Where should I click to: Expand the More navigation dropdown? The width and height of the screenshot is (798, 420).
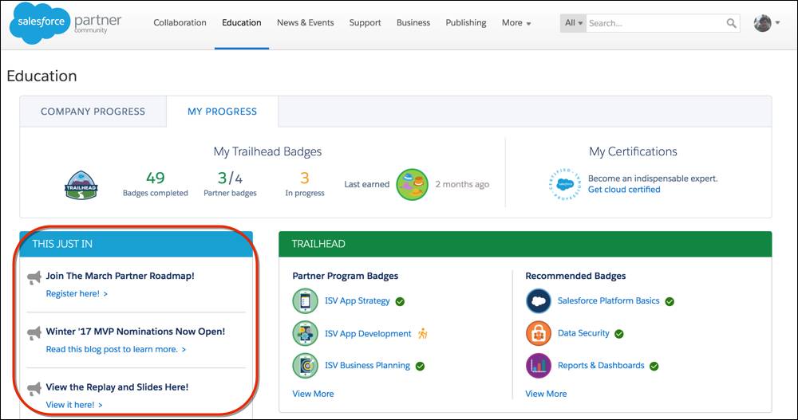click(516, 23)
